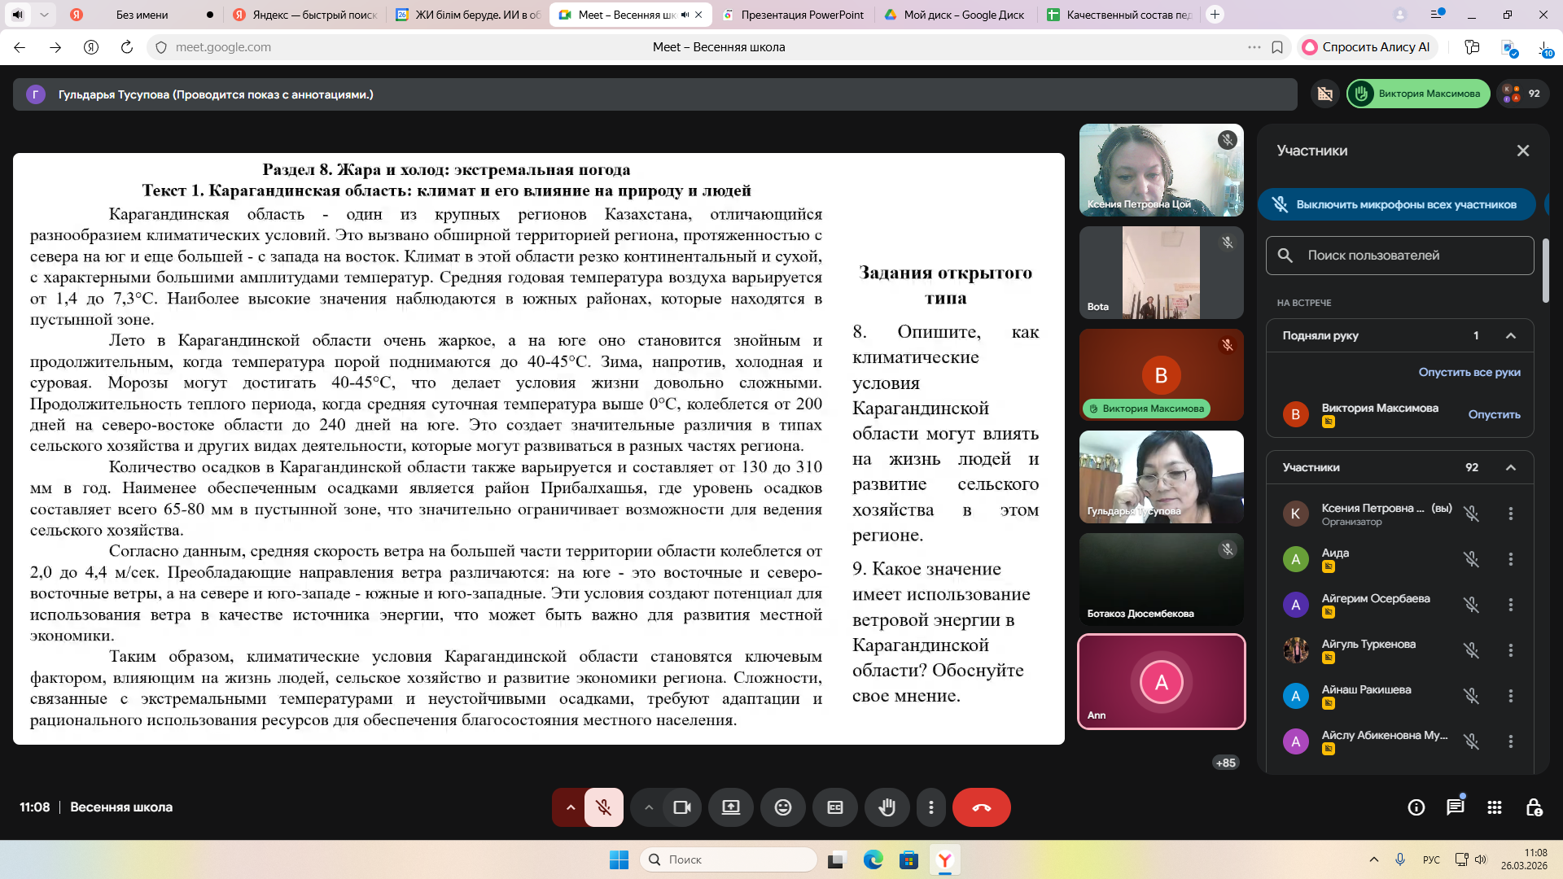Switch to 'Мой диск – Google Диск' tab
Viewport: 1563px width, 879px height.
964,15
